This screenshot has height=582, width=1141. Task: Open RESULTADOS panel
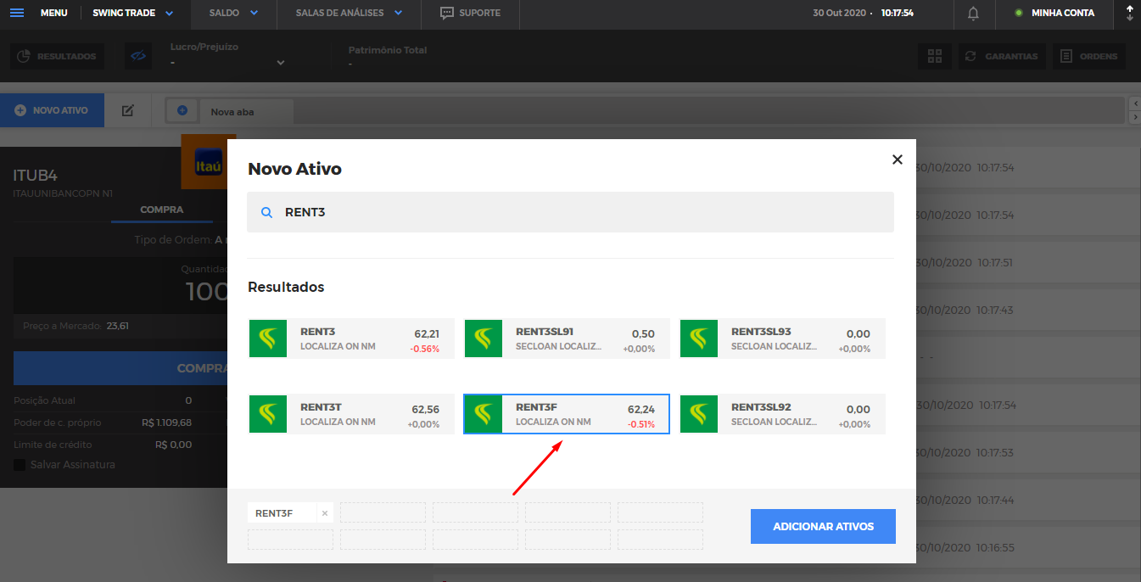57,57
